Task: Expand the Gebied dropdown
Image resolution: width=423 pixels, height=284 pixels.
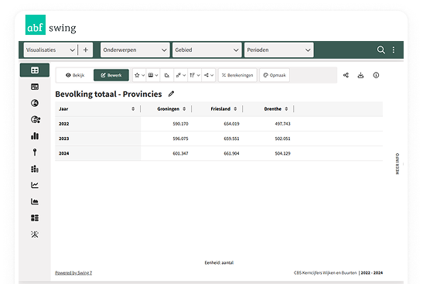Action: point(206,50)
